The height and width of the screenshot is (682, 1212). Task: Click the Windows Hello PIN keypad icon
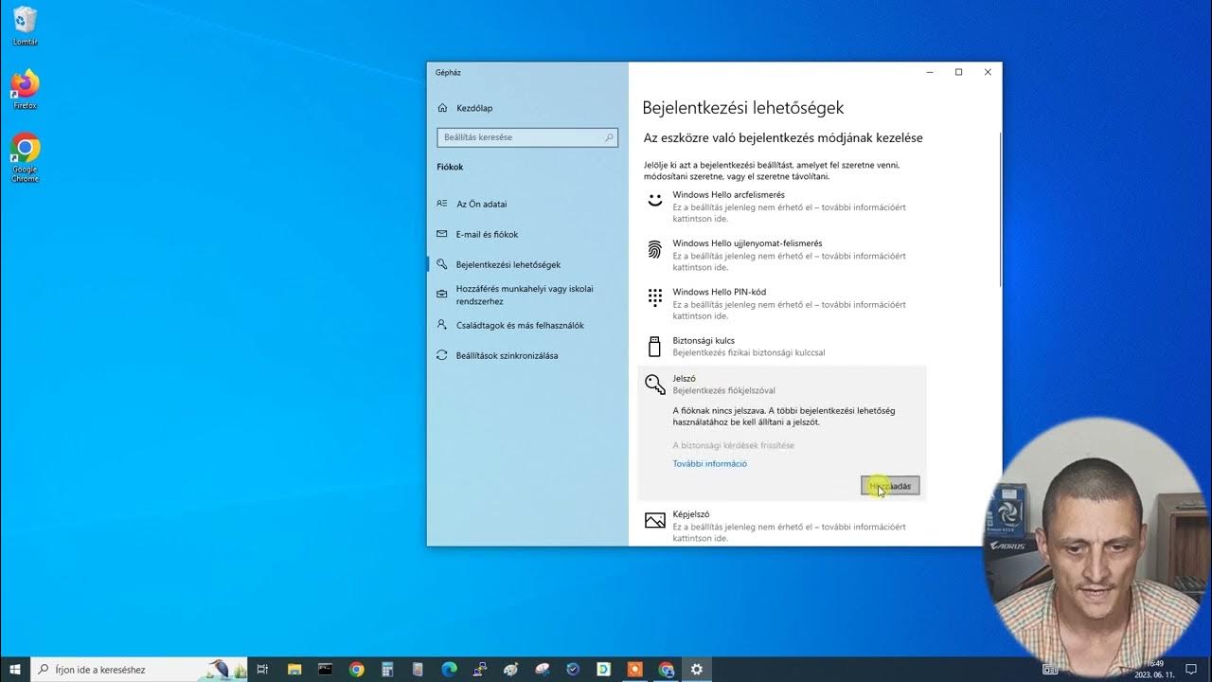click(x=654, y=297)
